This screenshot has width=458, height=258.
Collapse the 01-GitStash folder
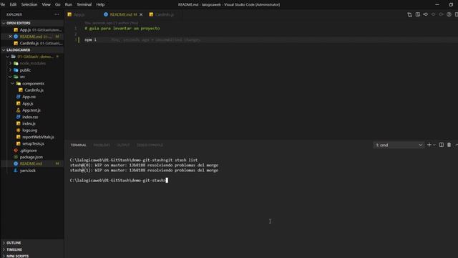point(8,57)
